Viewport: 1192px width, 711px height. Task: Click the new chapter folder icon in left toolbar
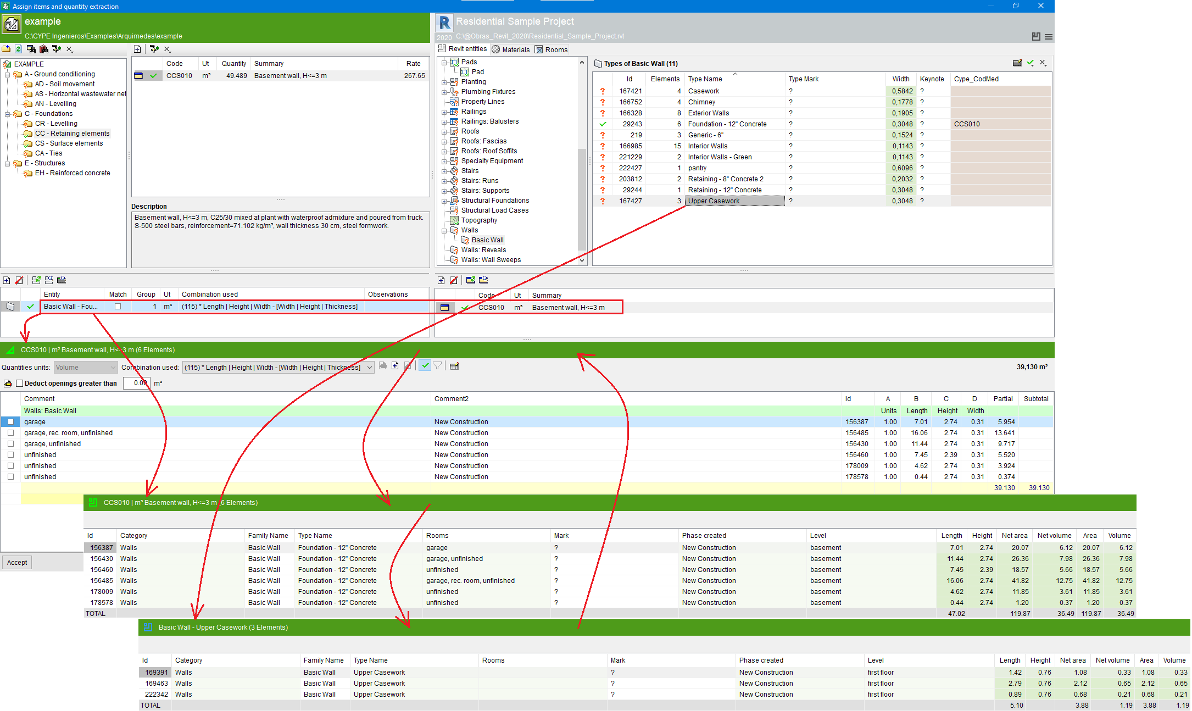(x=7, y=49)
